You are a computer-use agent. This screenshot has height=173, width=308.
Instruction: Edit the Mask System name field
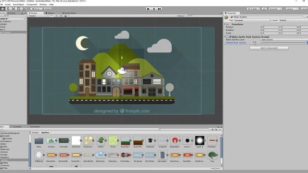pos(269,17)
